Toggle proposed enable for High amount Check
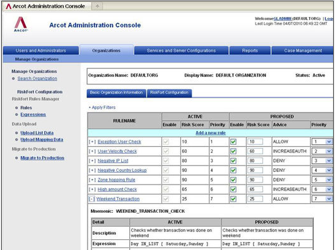The height and width of the screenshot is (250, 335). tap(233, 189)
